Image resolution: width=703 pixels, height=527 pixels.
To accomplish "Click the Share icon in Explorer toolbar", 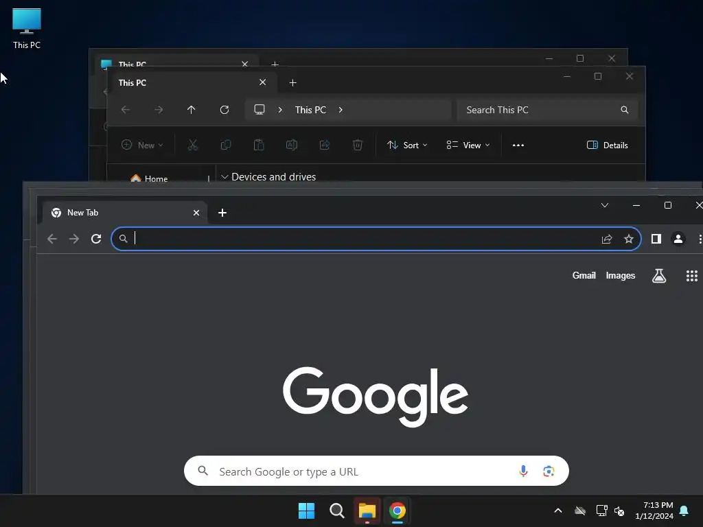I will (325, 145).
